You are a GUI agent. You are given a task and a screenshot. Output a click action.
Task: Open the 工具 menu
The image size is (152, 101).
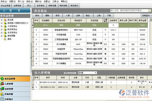pyautogui.click(x=56, y=2)
